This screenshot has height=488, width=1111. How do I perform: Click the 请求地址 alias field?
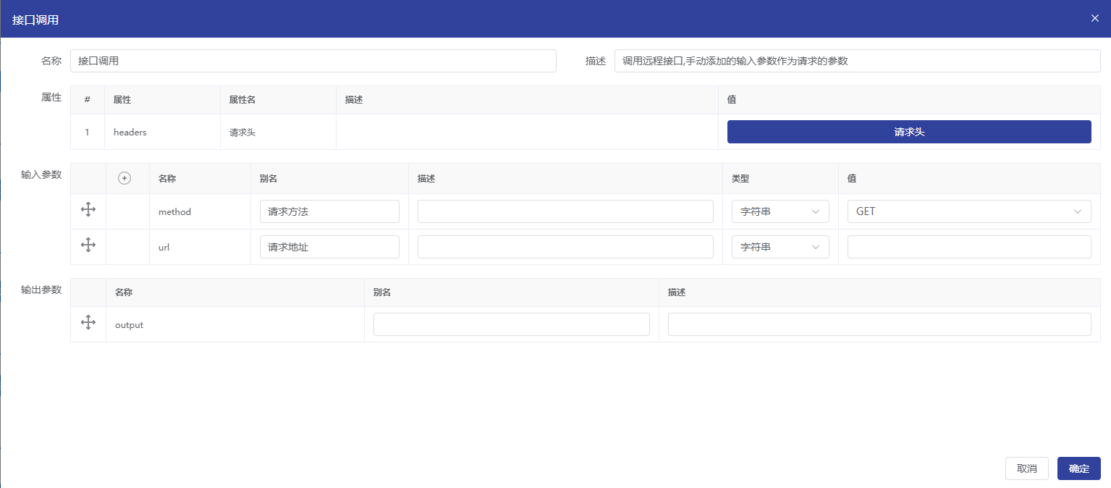pos(329,247)
